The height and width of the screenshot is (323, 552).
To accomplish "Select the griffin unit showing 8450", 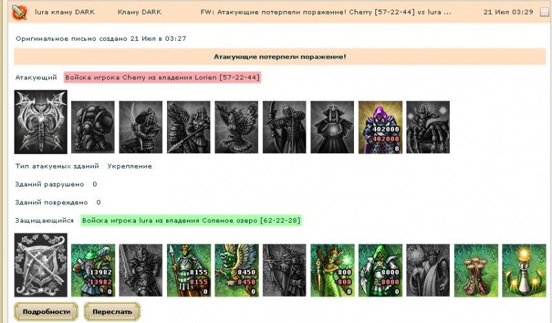I will tap(237, 270).
